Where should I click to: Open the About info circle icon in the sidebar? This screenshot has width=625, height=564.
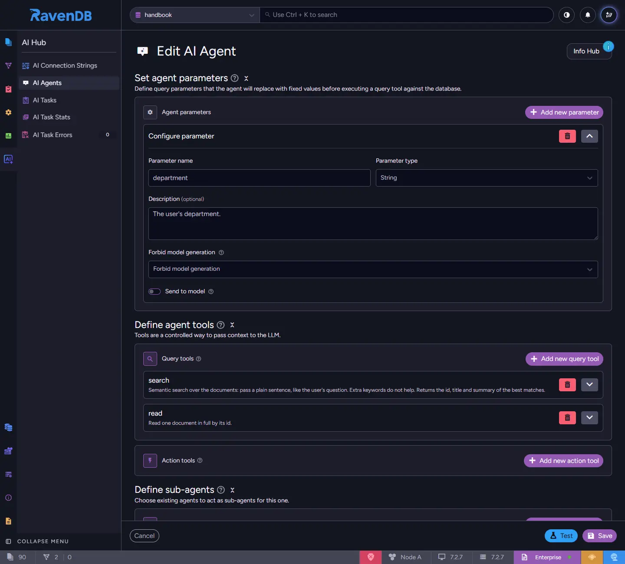click(x=8, y=498)
